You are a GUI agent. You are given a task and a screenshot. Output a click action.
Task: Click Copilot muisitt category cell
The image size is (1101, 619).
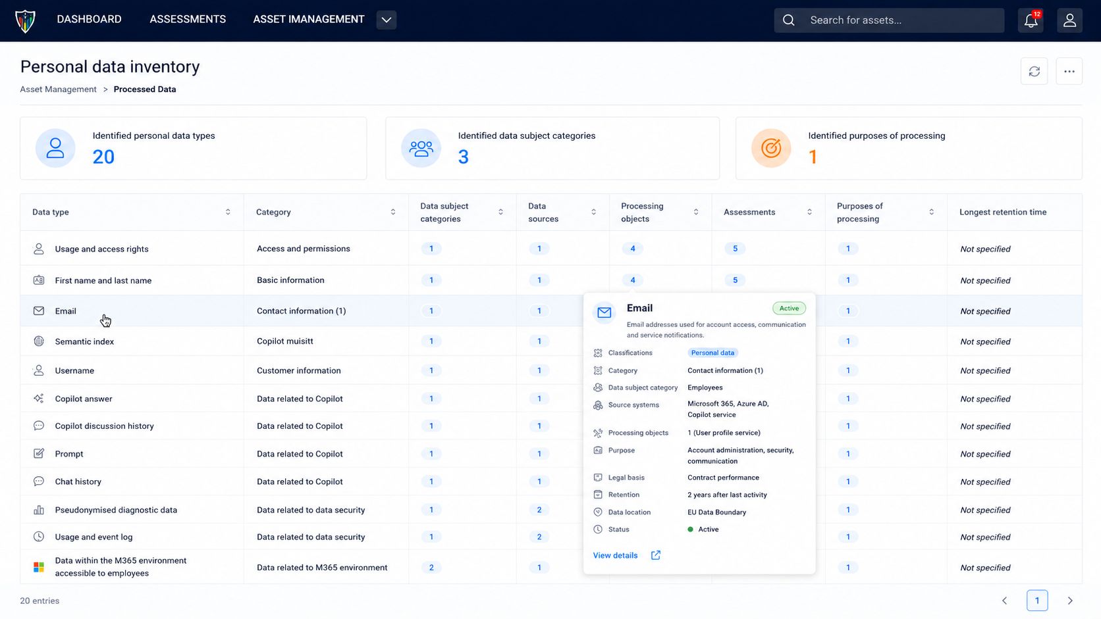tap(285, 341)
